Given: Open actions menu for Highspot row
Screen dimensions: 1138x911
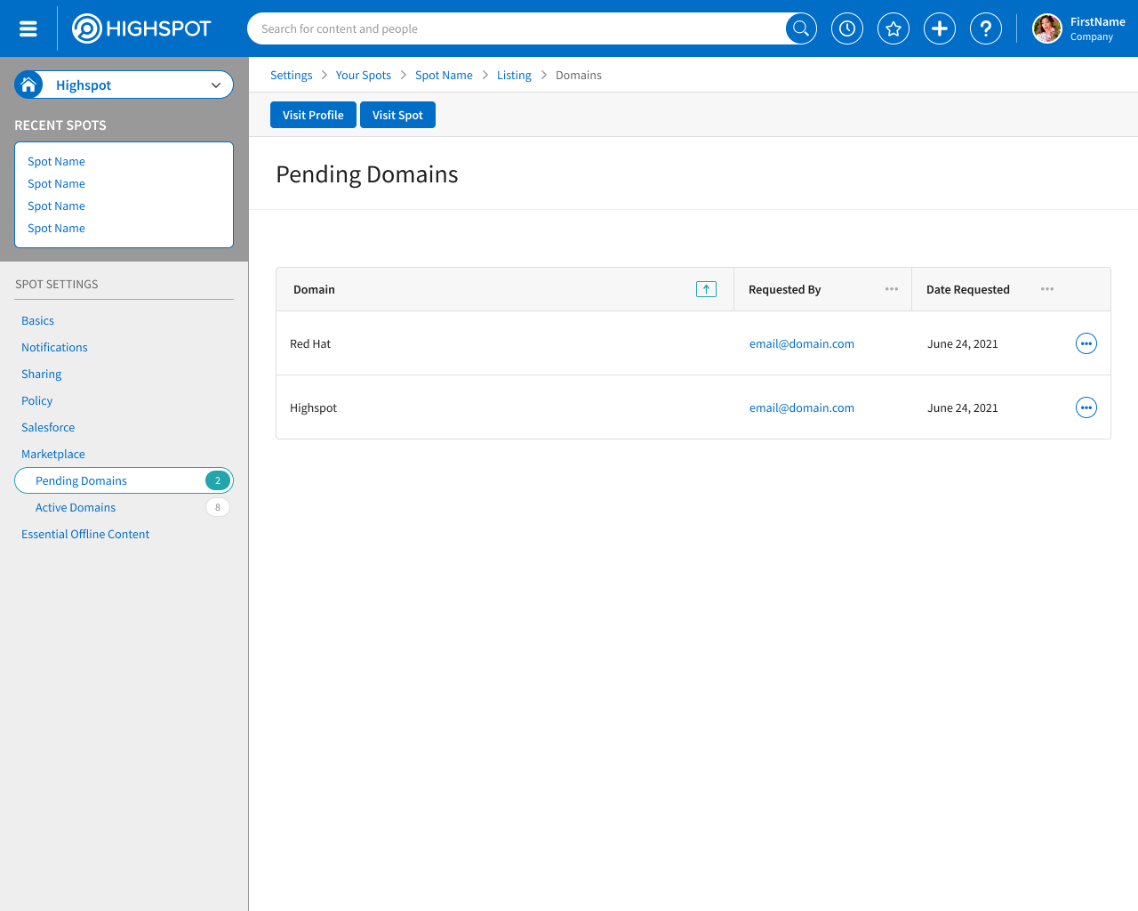Looking at the screenshot, I should point(1086,407).
